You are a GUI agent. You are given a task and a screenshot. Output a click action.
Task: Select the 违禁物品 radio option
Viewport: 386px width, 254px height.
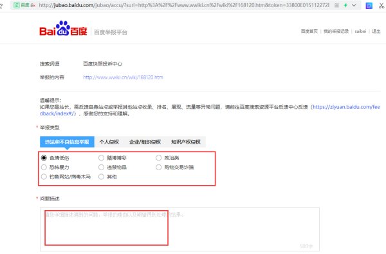point(101,167)
